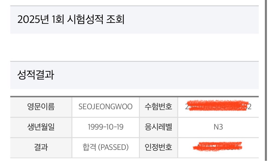Select the 생년월일 label cell
The width and height of the screenshot is (269, 161).
coord(41,127)
